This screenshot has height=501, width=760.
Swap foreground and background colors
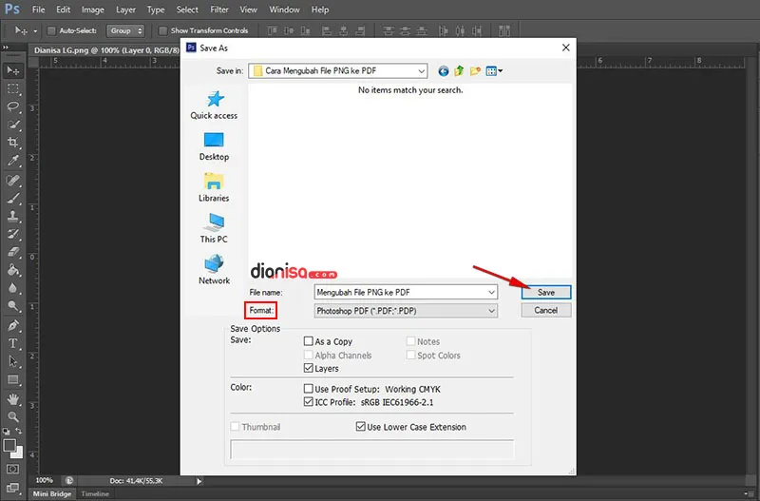(18, 431)
